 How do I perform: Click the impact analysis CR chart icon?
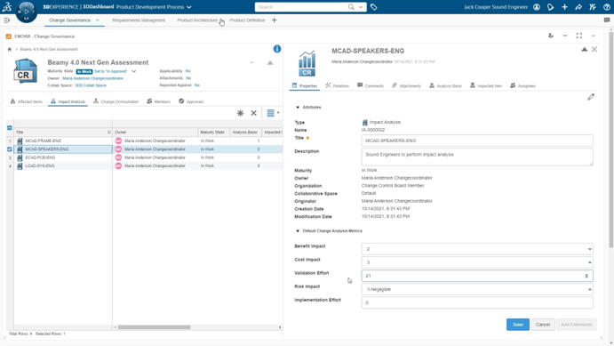pyautogui.click(x=307, y=63)
